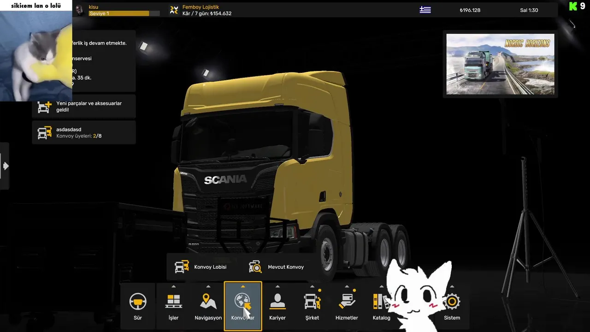Click the Seviye 1 experience bar

coord(124,13)
